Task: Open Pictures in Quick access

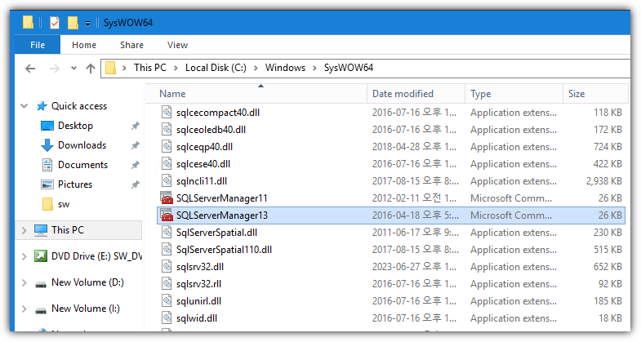Action: [75, 184]
